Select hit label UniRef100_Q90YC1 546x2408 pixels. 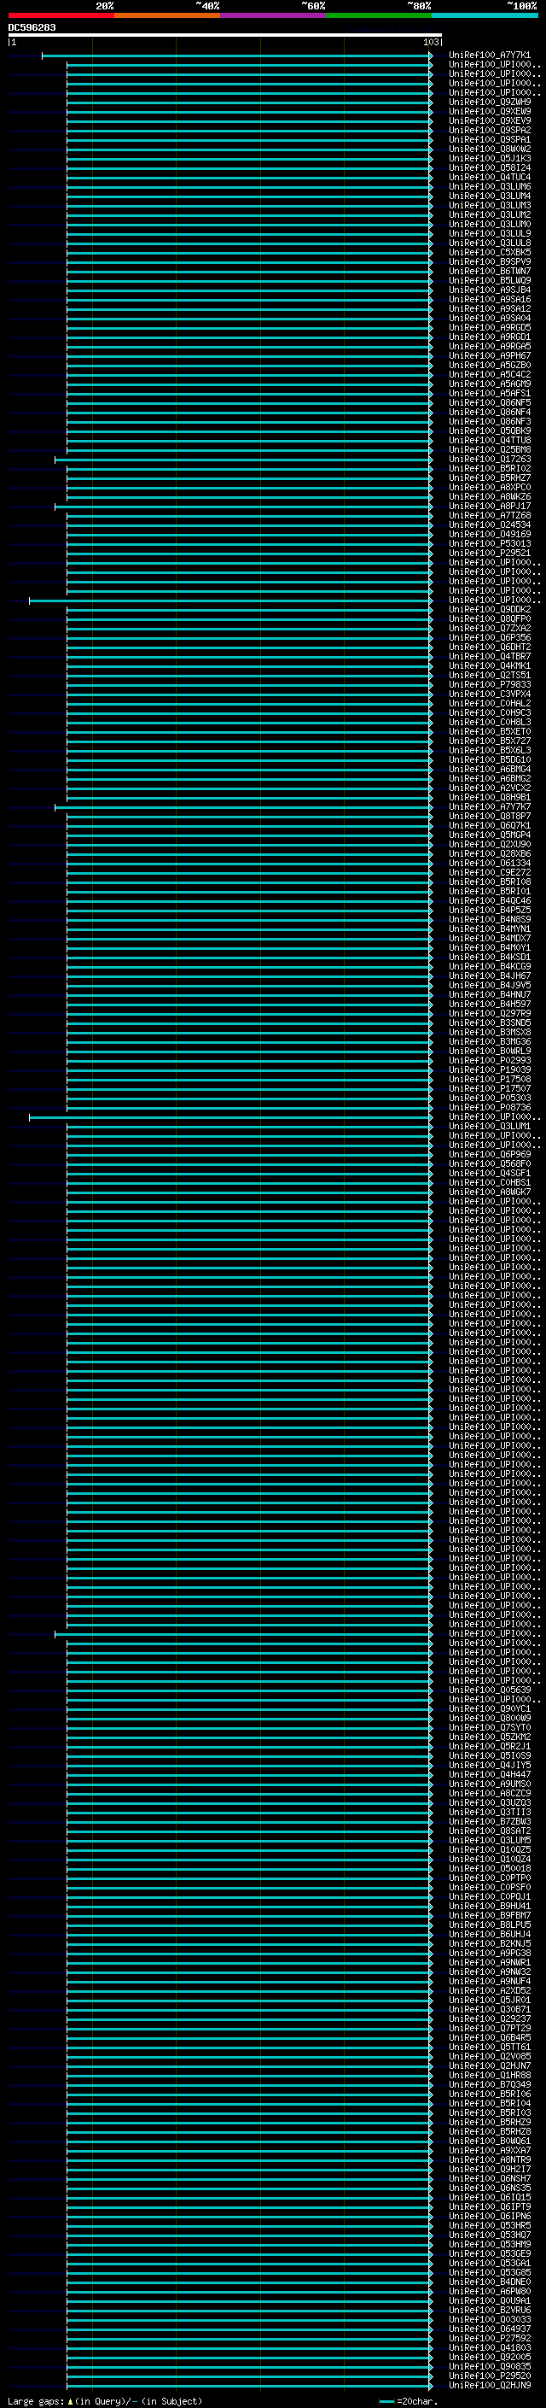(490, 1708)
